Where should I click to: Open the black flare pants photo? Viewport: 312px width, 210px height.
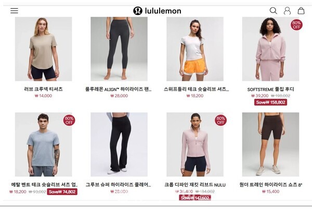point(119,144)
